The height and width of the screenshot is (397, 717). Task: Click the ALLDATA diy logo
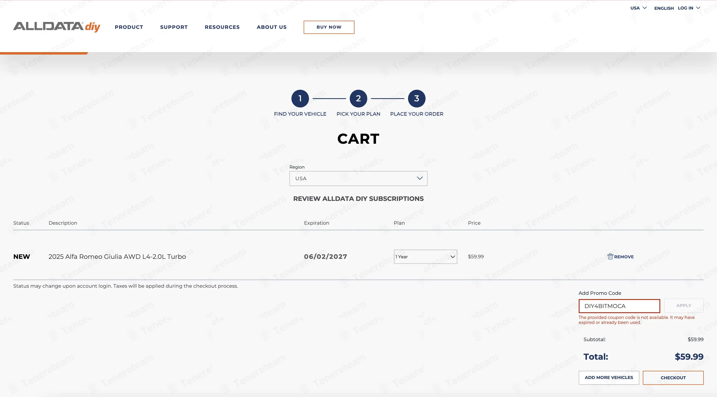pos(56,27)
